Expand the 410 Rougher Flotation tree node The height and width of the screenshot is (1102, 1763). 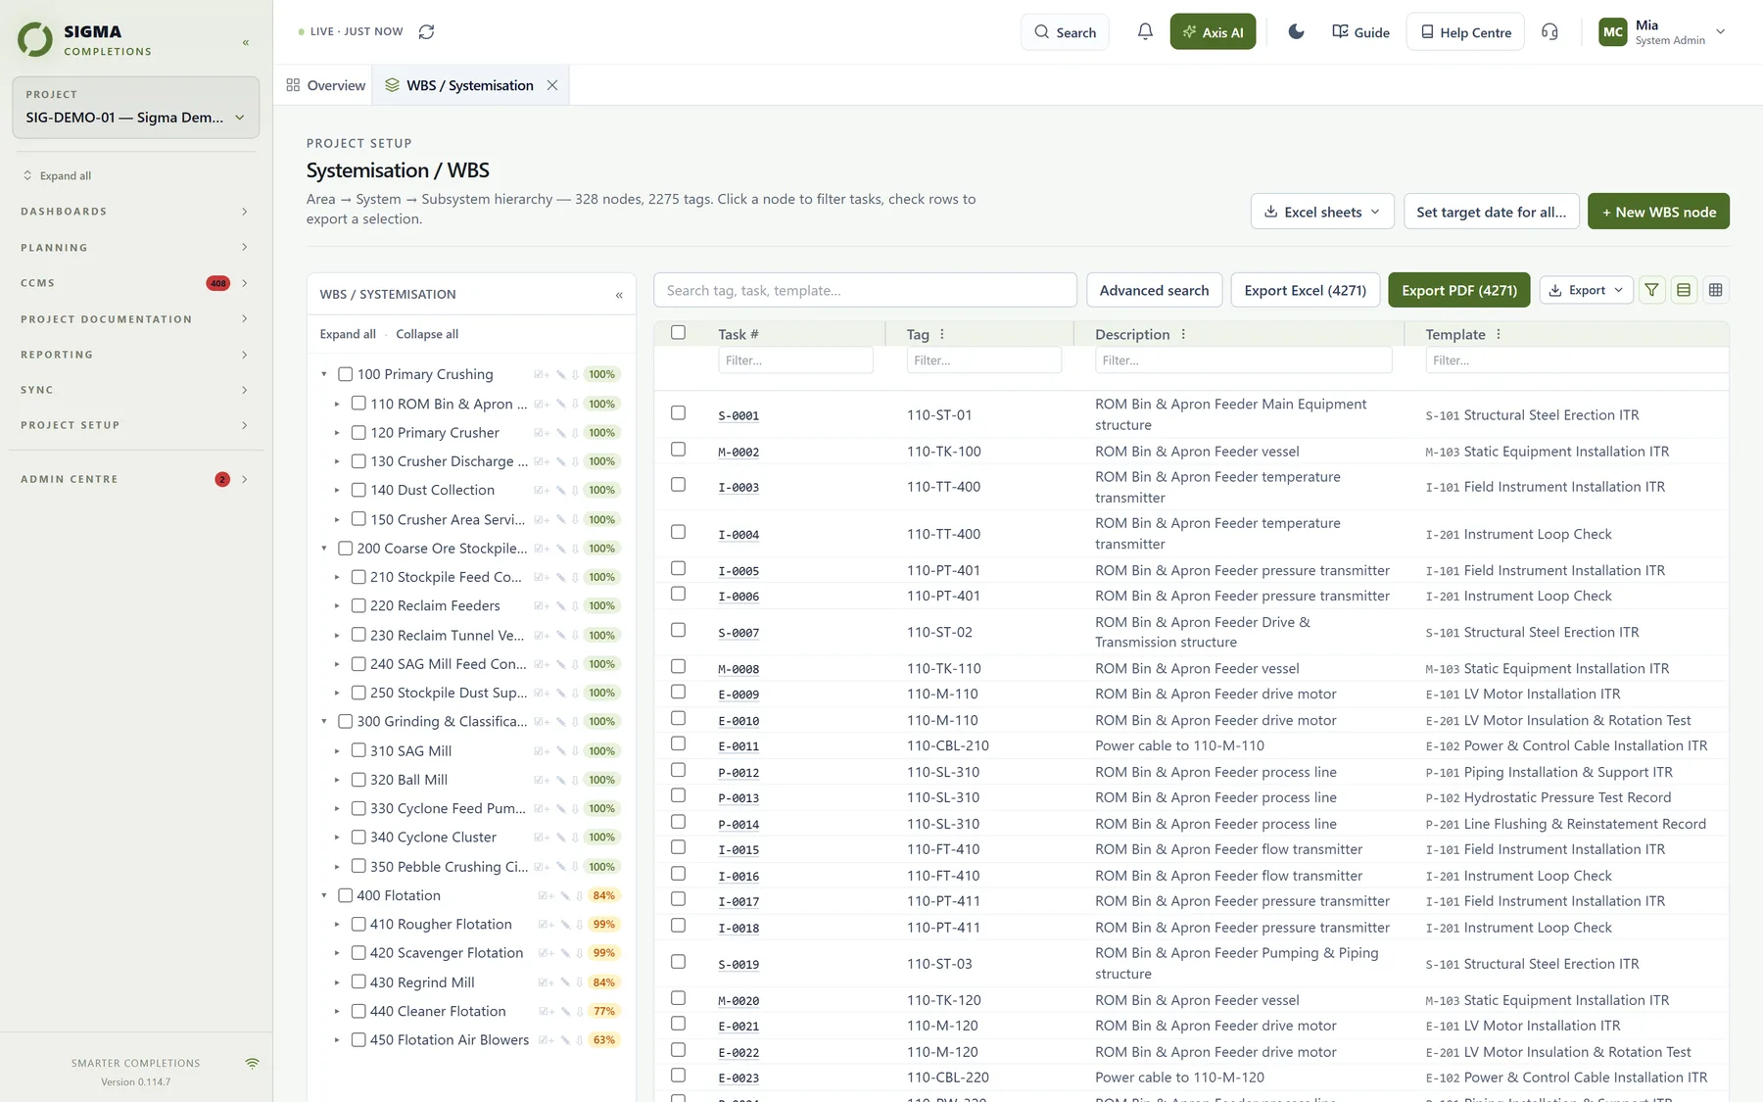pyautogui.click(x=337, y=924)
